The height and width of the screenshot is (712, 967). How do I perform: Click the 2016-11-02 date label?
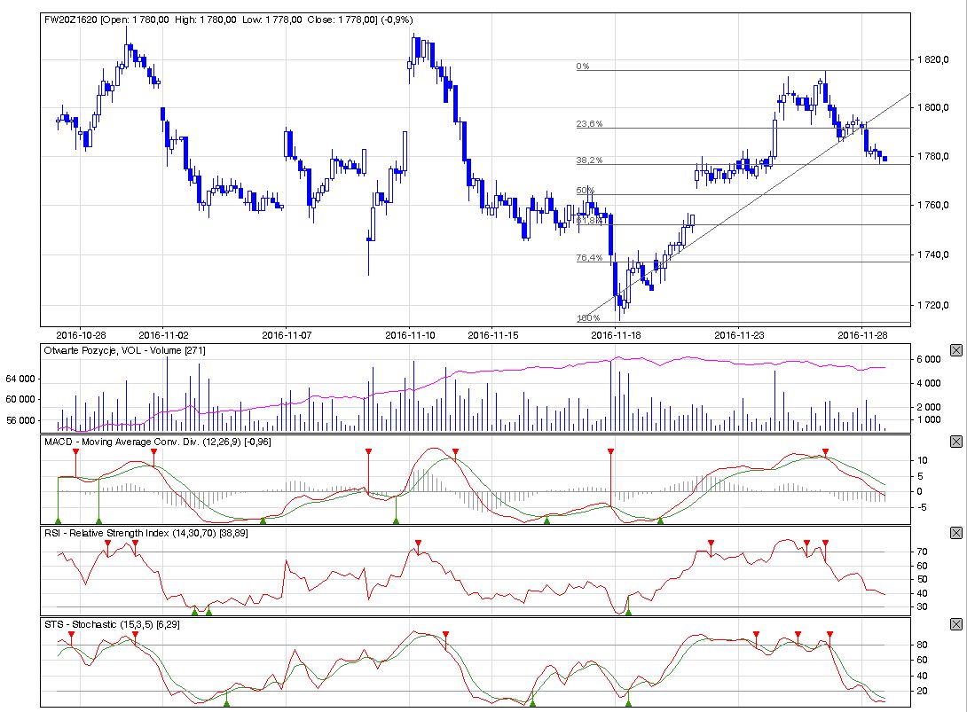(163, 335)
